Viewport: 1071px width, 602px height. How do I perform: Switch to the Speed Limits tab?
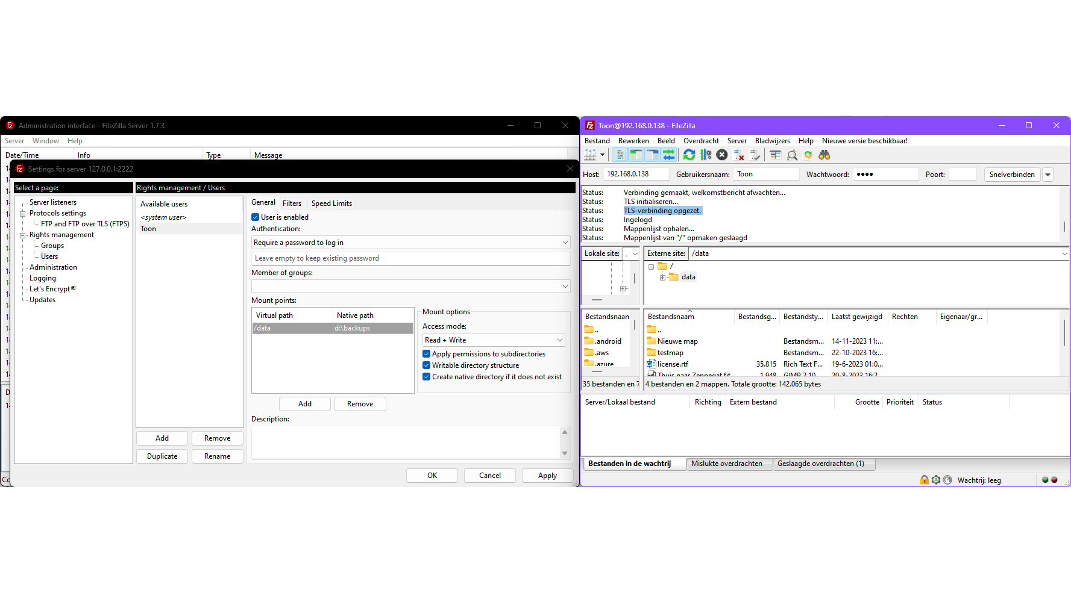click(x=331, y=203)
